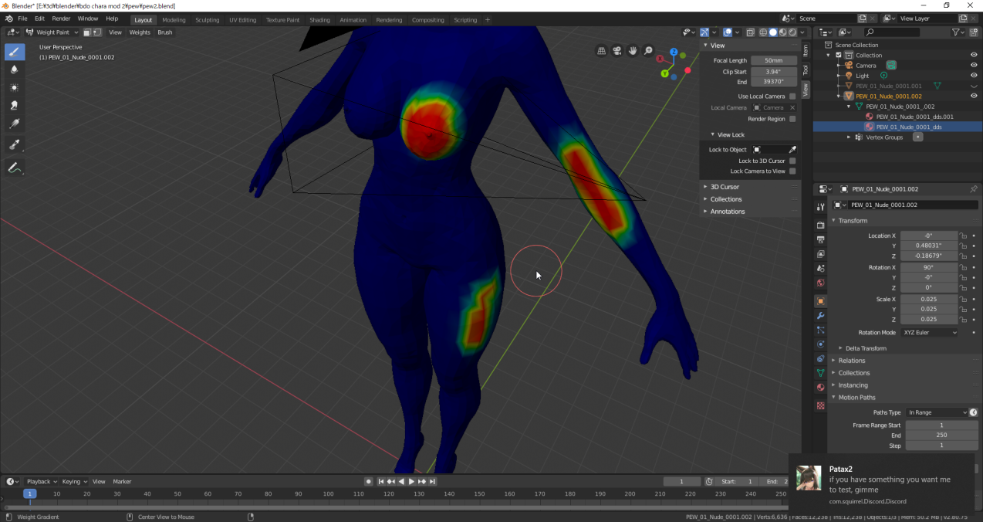Open the Modifiers wrench properties tab

[820, 316]
